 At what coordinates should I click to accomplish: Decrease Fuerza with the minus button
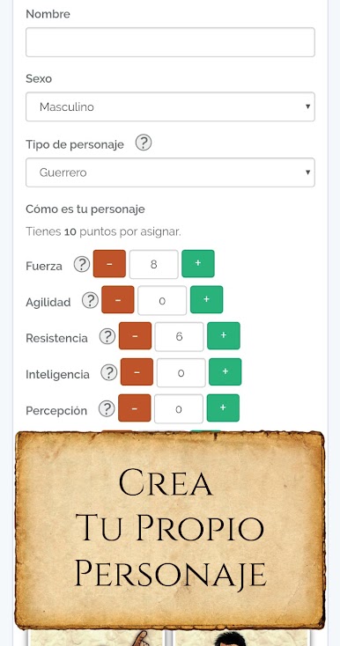pyautogui.click(x=109, y=264)
